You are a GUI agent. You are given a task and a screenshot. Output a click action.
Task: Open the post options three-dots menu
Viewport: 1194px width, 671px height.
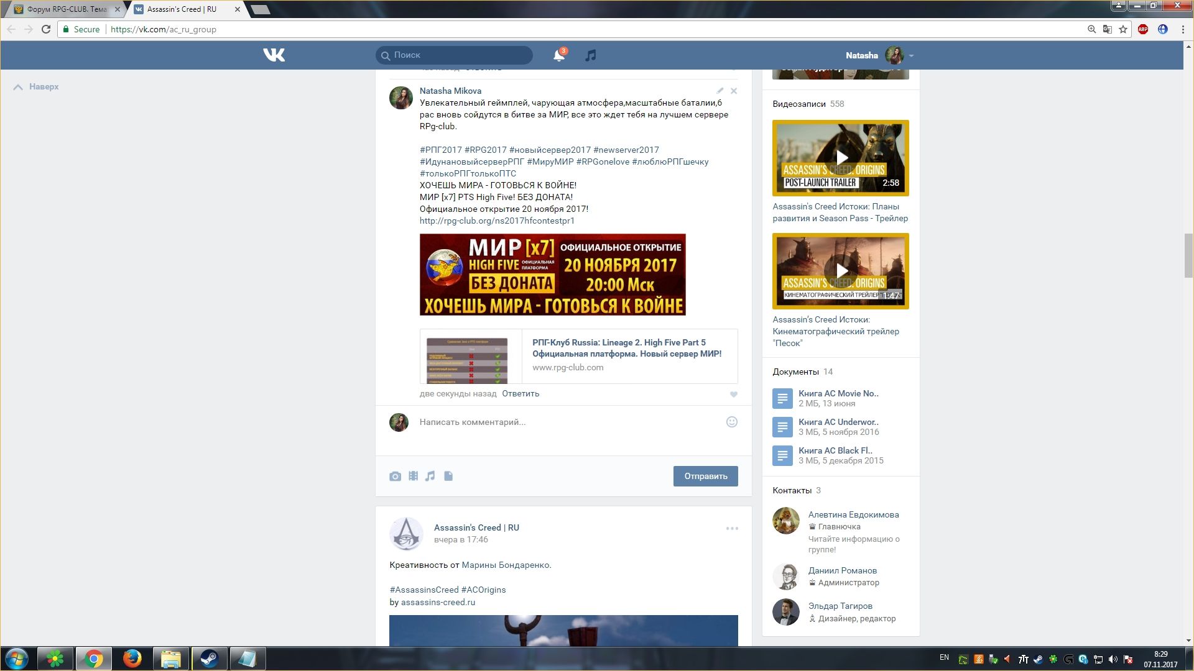[x=732, y=528]
